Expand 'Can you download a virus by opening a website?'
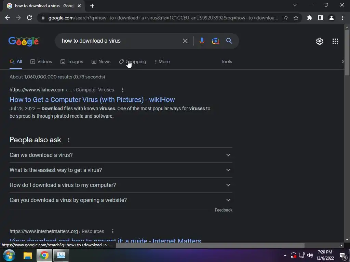This screenshot has width=350, height=262. (121, 200)
